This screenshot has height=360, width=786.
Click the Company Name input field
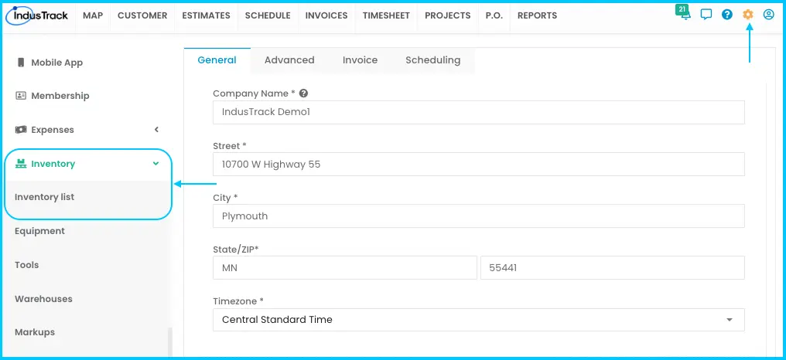[x=479, y=112]
